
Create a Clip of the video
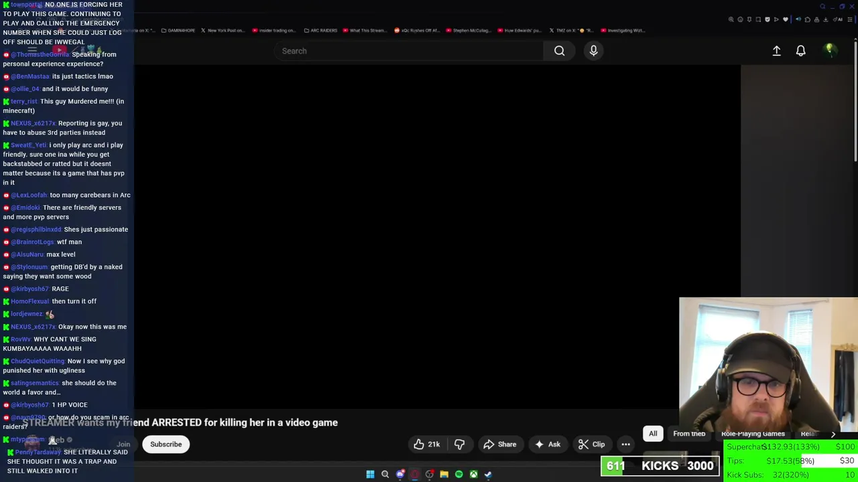coord(591,445)
